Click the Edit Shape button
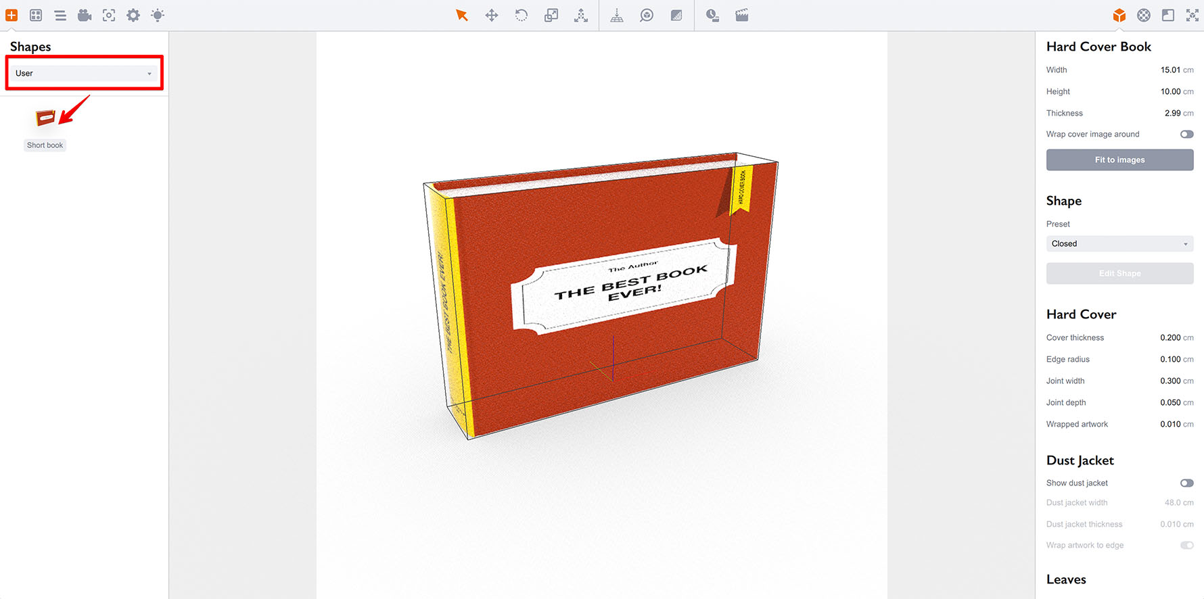Image resolution: width=1204 pixels, height=599 pixels. 1119,274
